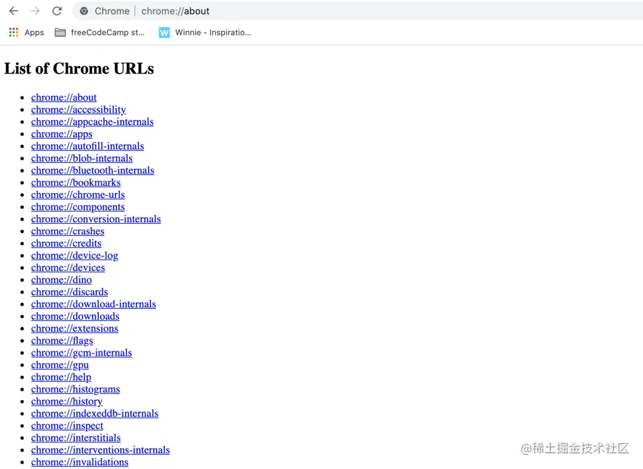643x469 pixels.
Task: Open chrome://histograms link
Action: click(76, 389)
